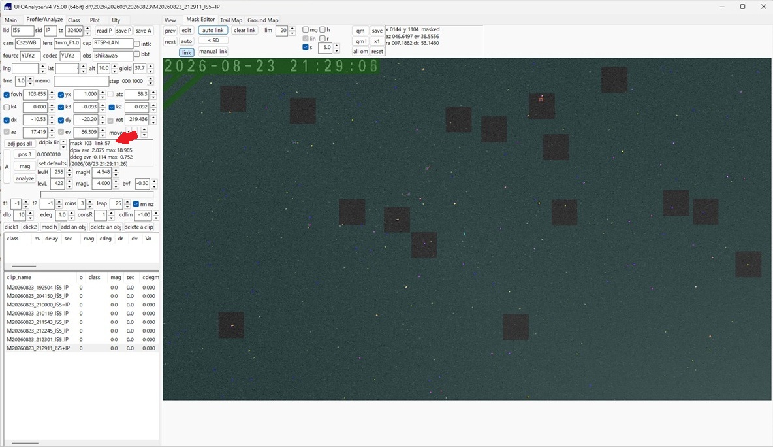773x447 pixels.
Task: Uncheck the dy checkbox
Action: pyautogui.click(x=61, y=120)
